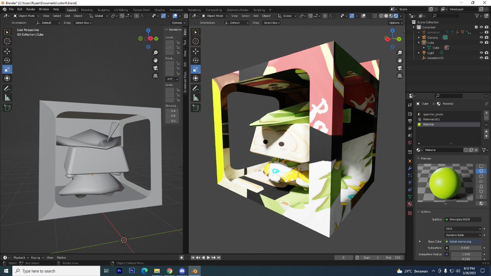Click zoom magnifier icon in left viewport
The image size is (491, 276).
(155, 53)
